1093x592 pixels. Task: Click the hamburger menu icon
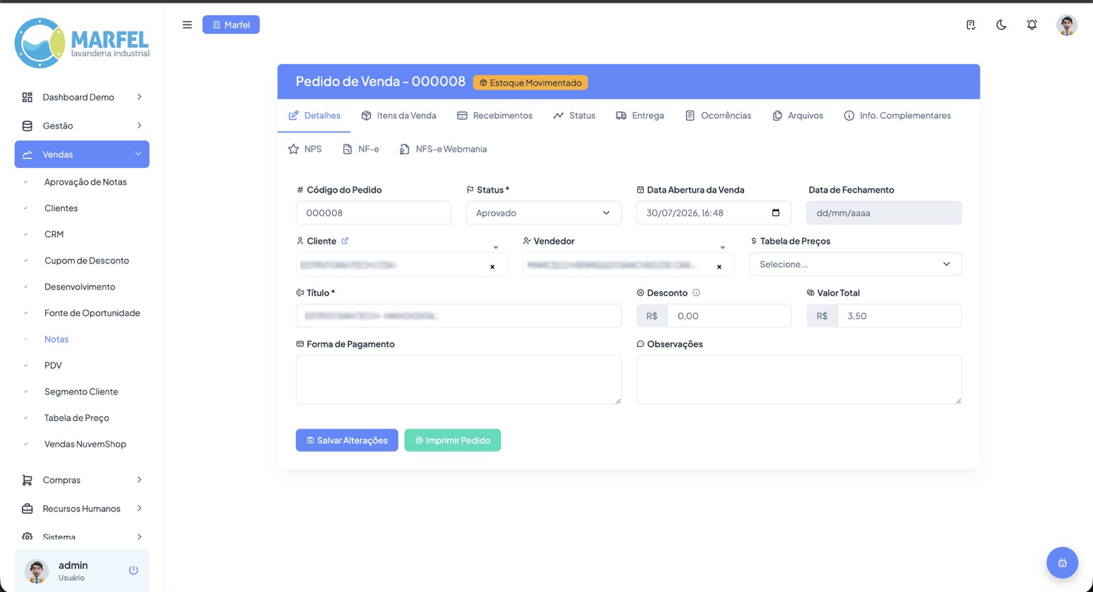(187, 25)
